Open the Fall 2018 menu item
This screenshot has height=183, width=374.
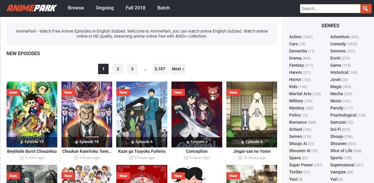pyautogui.click(x=135, y=8)
